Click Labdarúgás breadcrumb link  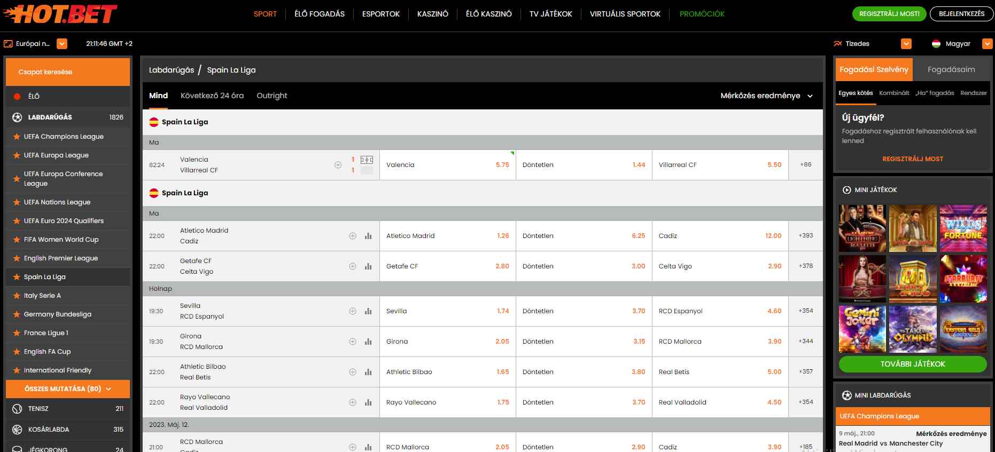(172, 70)
